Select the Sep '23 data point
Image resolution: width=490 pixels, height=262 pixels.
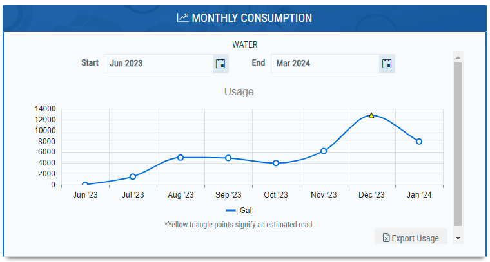(x=228, y=158)
